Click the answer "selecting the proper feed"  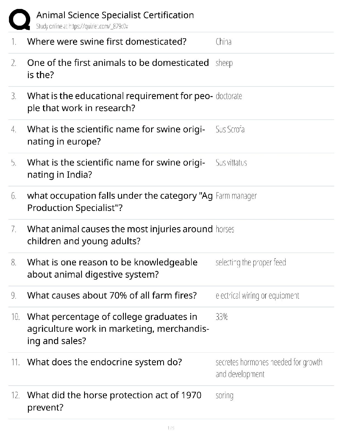coord(251,263)
